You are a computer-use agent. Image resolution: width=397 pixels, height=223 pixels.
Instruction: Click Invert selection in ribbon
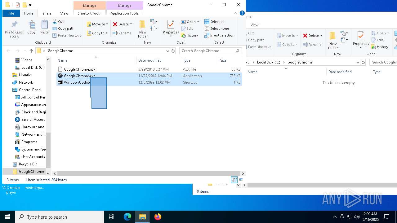(219, 35)
